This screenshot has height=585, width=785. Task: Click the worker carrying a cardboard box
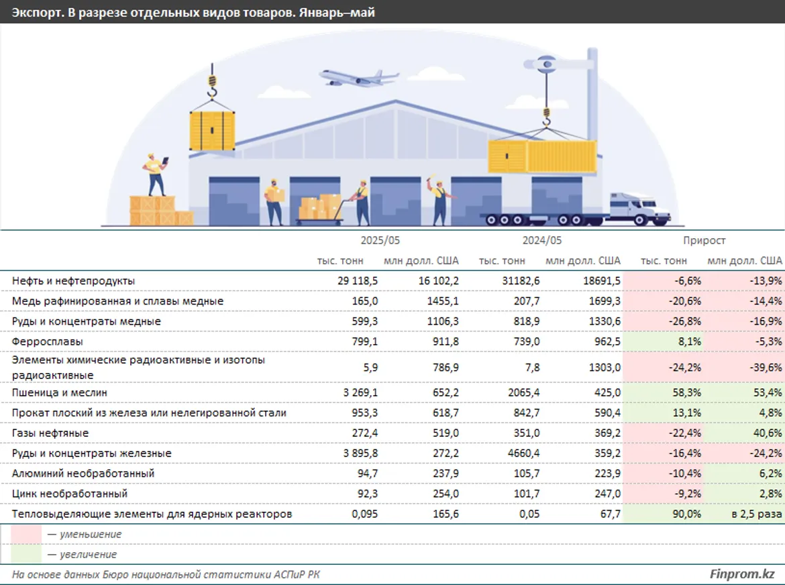pos(274,201)
